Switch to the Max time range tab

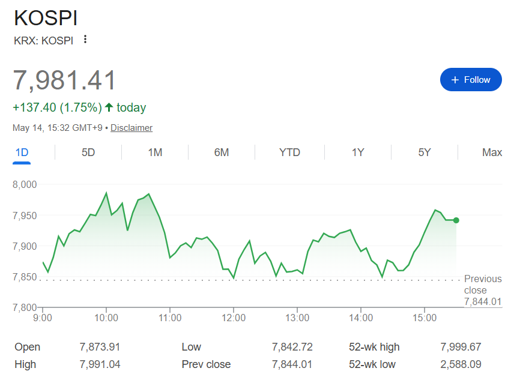coord(492,152)
